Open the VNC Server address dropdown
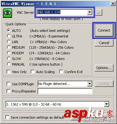This screenshot has width=117, height=124. point(89,12)
